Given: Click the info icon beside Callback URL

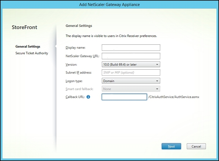Looking at the screenshot, I should [88, 97].
